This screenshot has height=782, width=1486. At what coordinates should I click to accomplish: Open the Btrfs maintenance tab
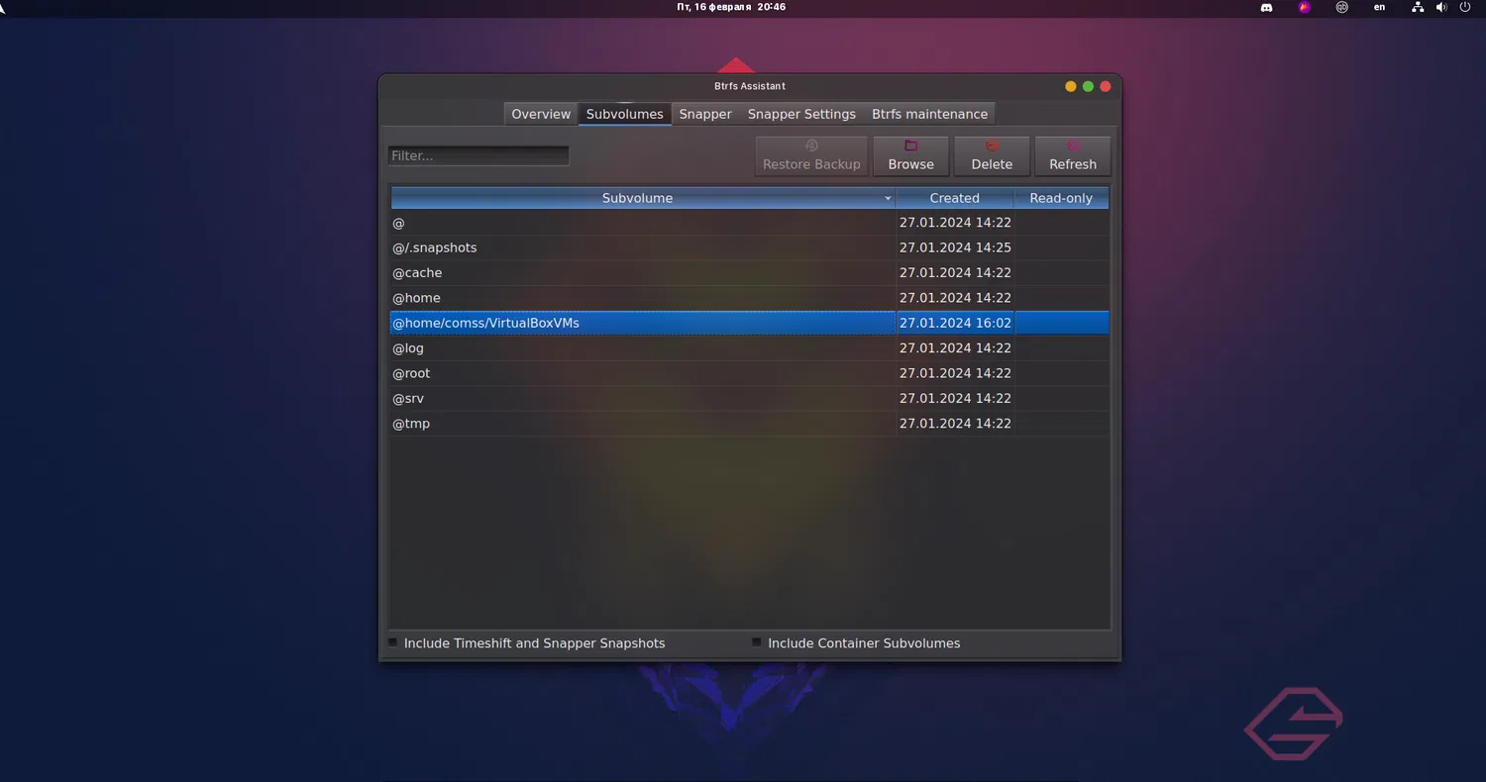point(929,114)
